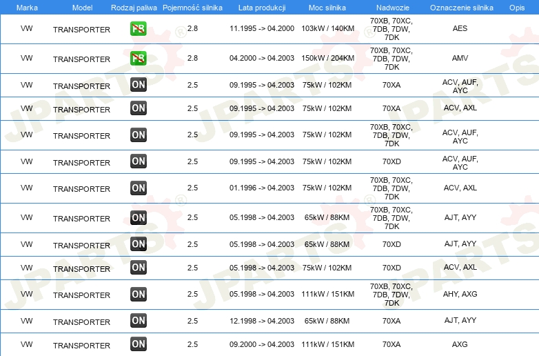This screenshot has width=539, height=356.
Task: Click the Moc silnika column header
Action: click(x=327, y=8)
